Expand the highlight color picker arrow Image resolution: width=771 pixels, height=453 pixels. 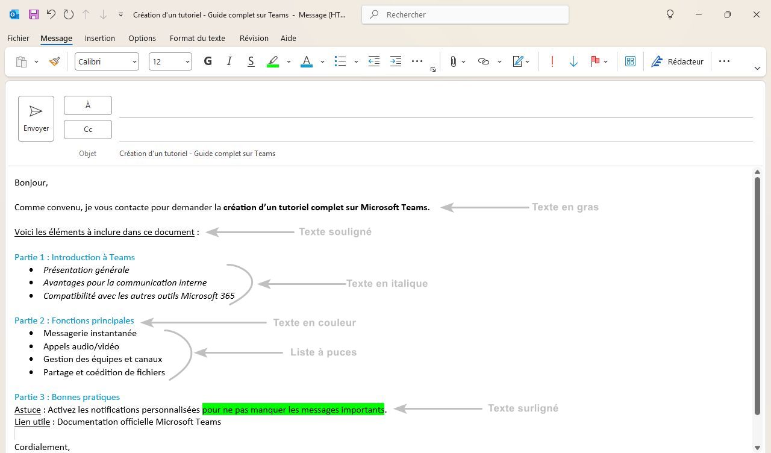point(289,61)
